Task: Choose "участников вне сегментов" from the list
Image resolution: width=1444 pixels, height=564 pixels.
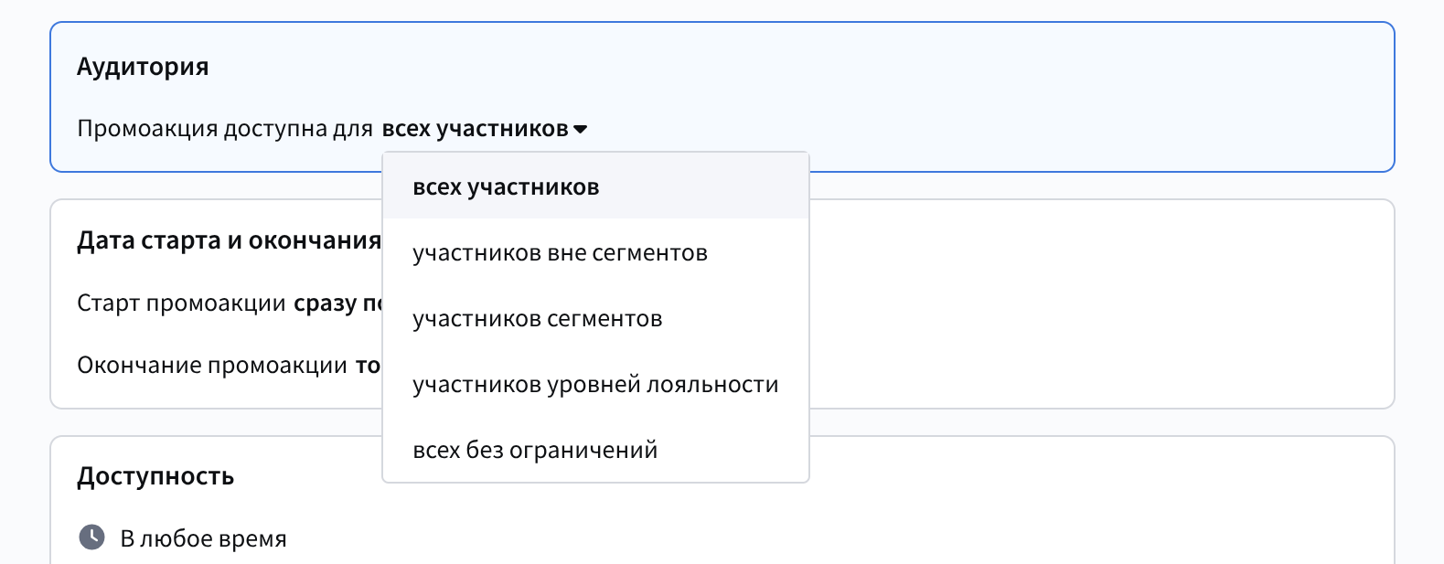Action: tap(560, 253)
